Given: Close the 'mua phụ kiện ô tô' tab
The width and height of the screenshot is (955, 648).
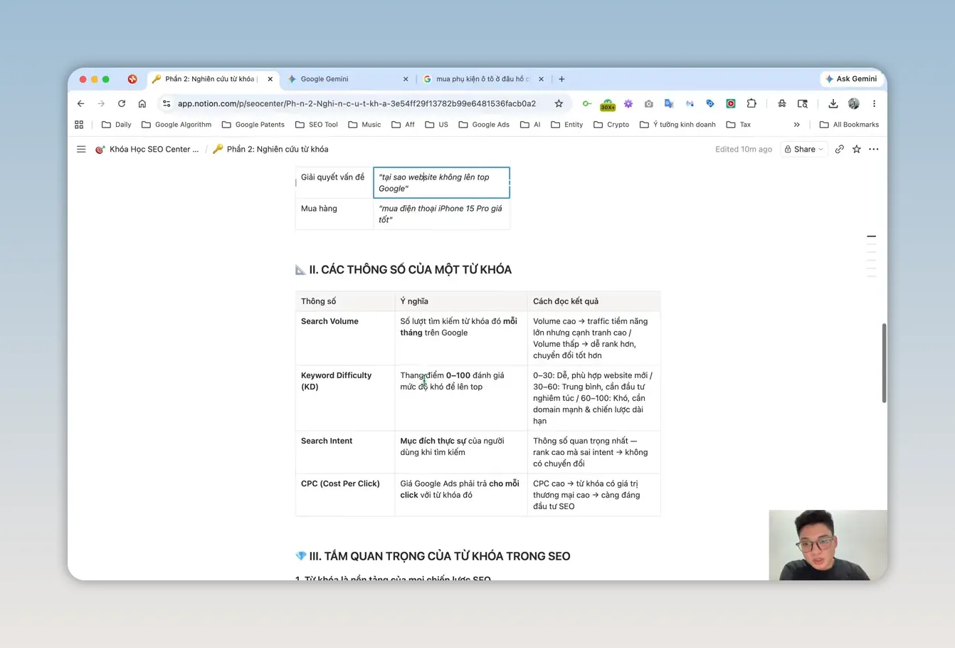Looking at the screenshot, I should point(541,79).
